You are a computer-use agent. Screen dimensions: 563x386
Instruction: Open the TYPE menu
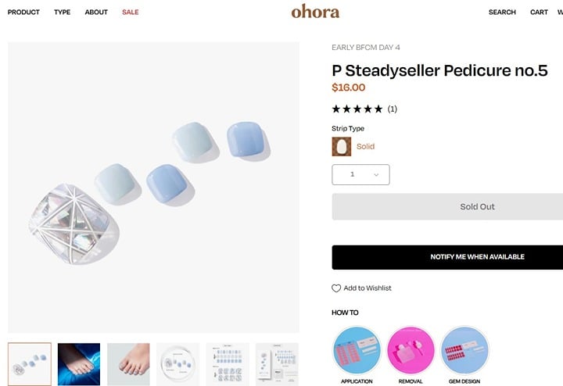click(x=62, y=12)
